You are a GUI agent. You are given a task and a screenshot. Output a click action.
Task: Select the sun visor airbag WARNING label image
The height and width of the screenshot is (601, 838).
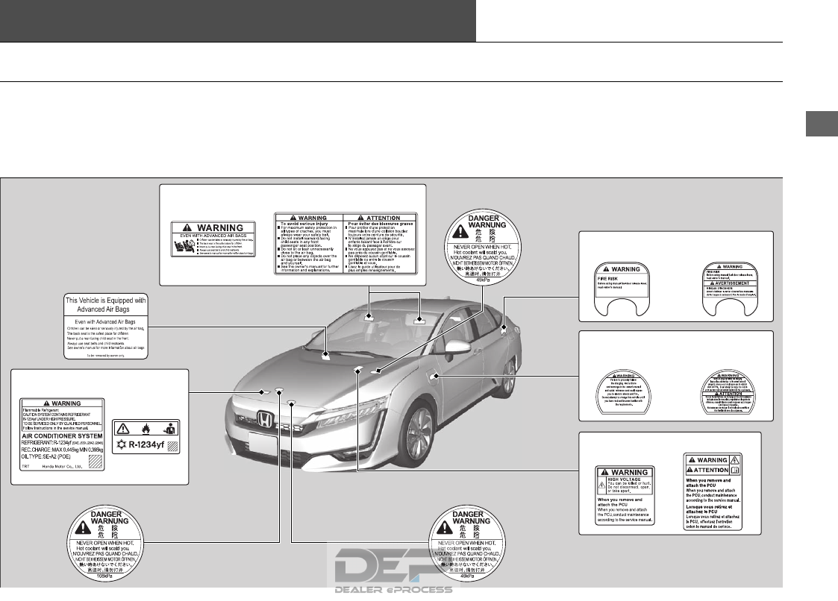click(x=213, y=239)
